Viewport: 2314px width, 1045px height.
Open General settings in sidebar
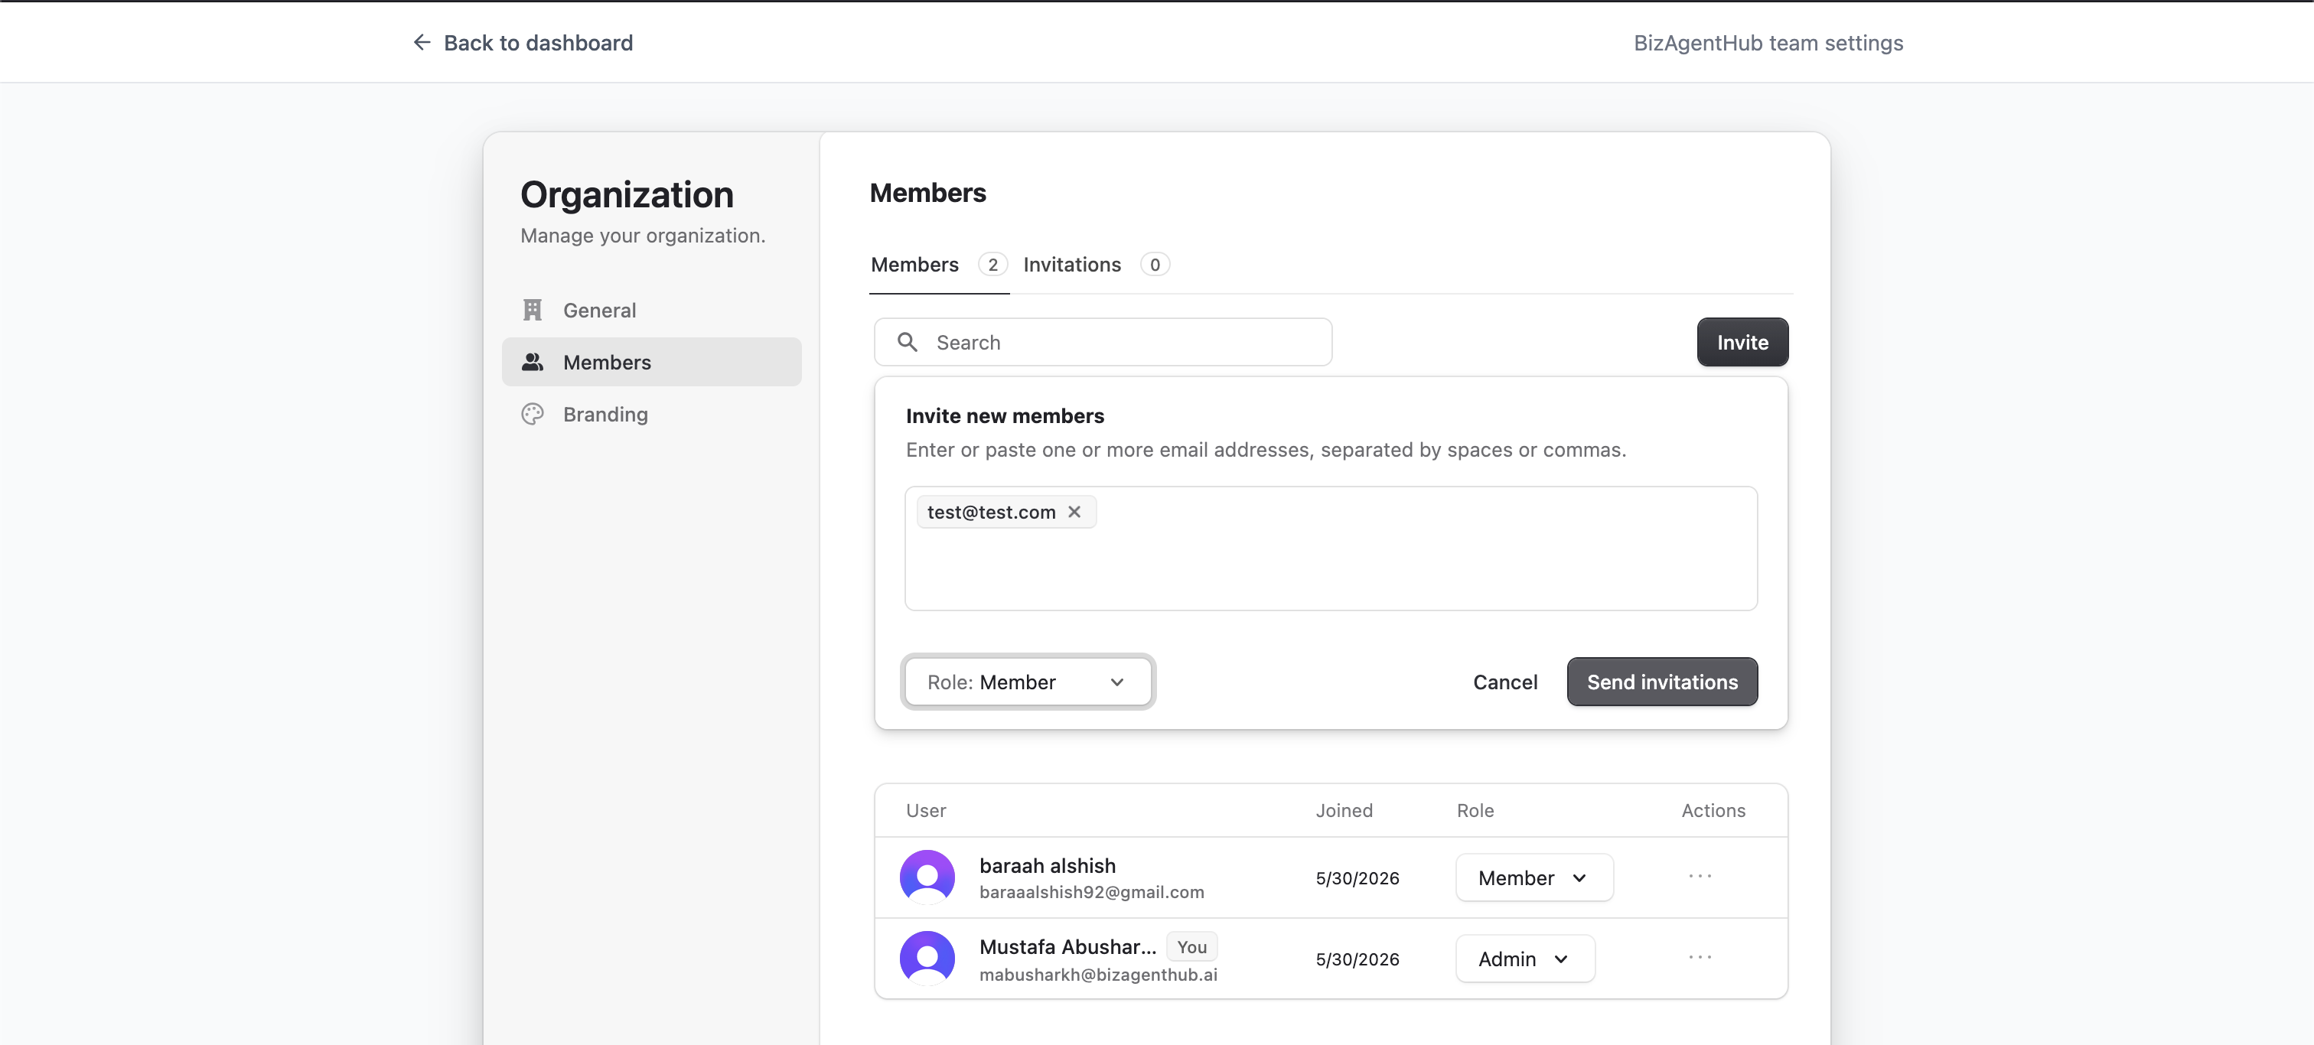point(651,310)
